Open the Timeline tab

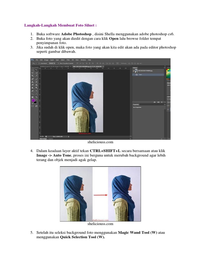pyautogui.click(x=51, y=139)
